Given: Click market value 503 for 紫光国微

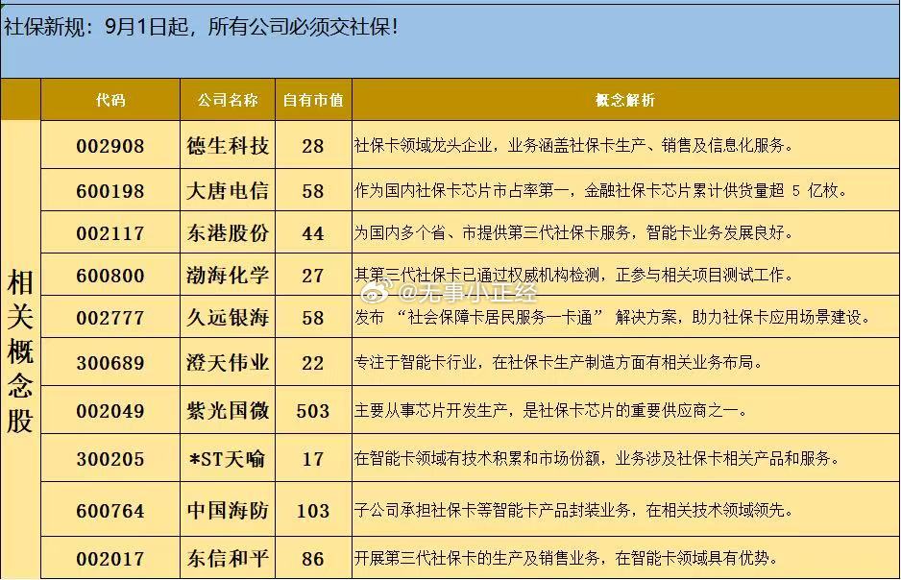Looking at the screenshot, I should (313, 411).
